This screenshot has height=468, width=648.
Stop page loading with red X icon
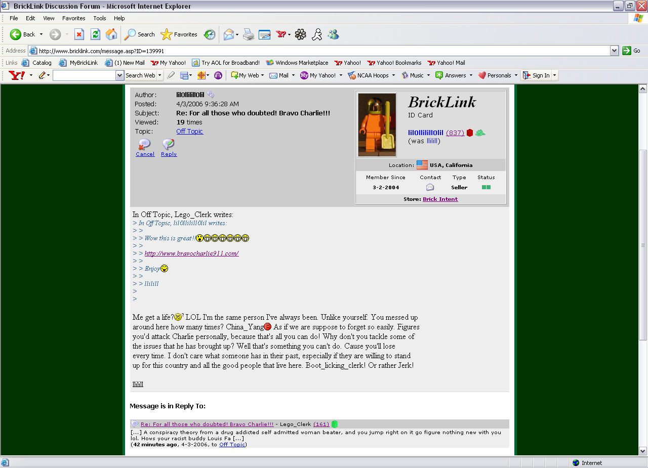click(79, 34)
